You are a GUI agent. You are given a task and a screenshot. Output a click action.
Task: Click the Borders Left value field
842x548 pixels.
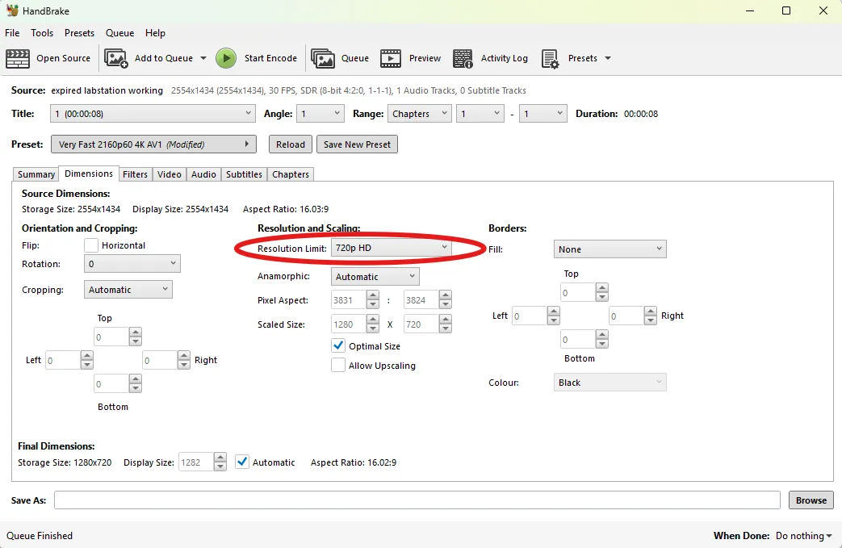click(x=530, y=316)
